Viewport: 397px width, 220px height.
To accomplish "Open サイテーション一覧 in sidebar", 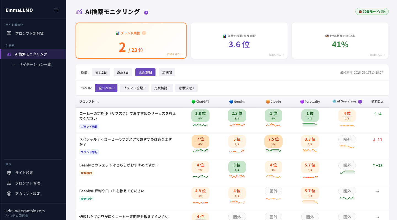I will [33, 65].
